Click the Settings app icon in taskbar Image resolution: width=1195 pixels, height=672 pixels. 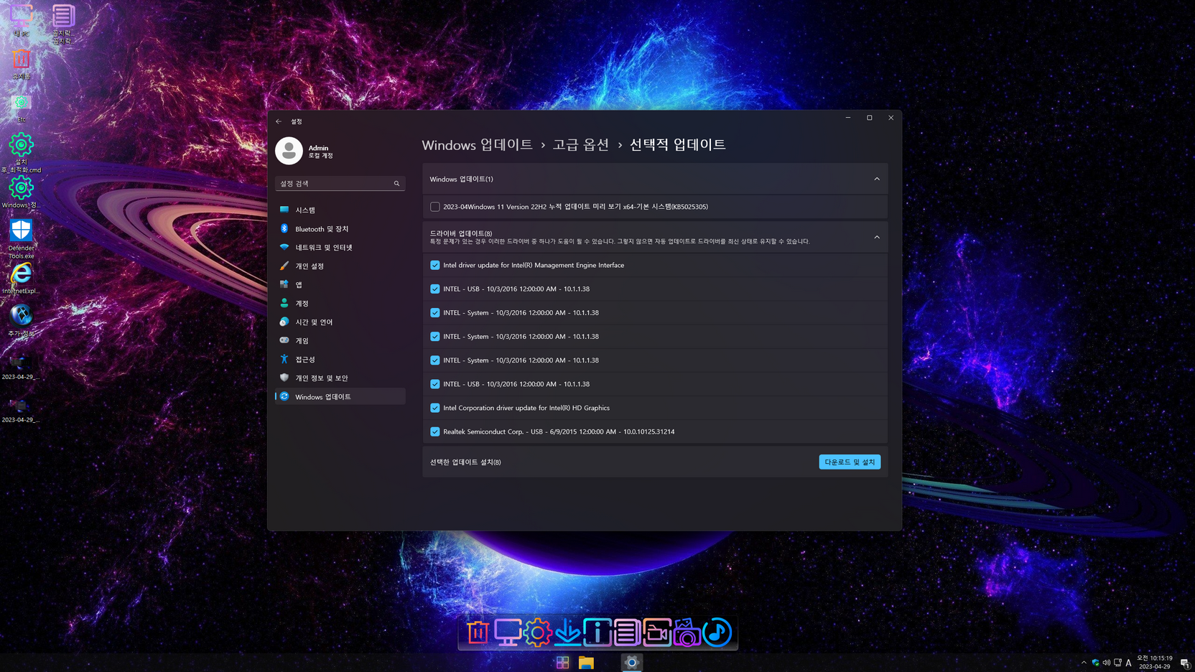pyautogui.click(x=632, y=663)
